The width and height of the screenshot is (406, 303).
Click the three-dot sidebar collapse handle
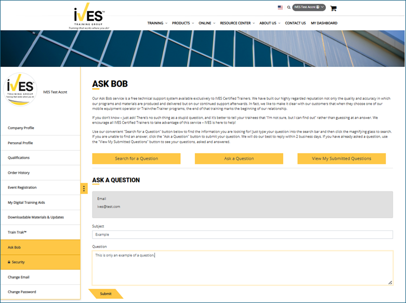click(84, 188)
